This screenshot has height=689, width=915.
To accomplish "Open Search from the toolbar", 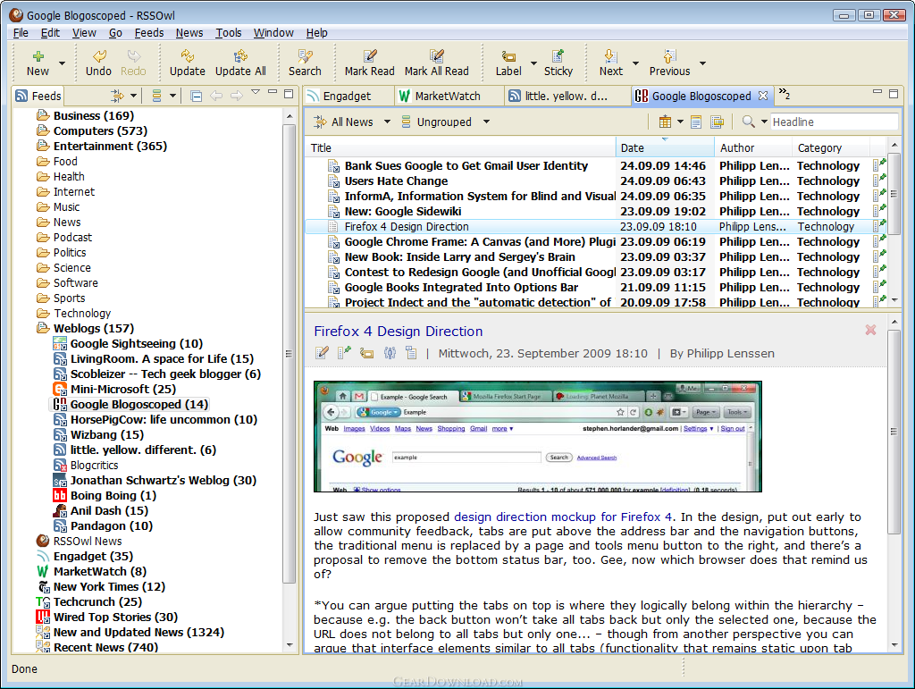I will pyautogui.click(x=305, y=63).
